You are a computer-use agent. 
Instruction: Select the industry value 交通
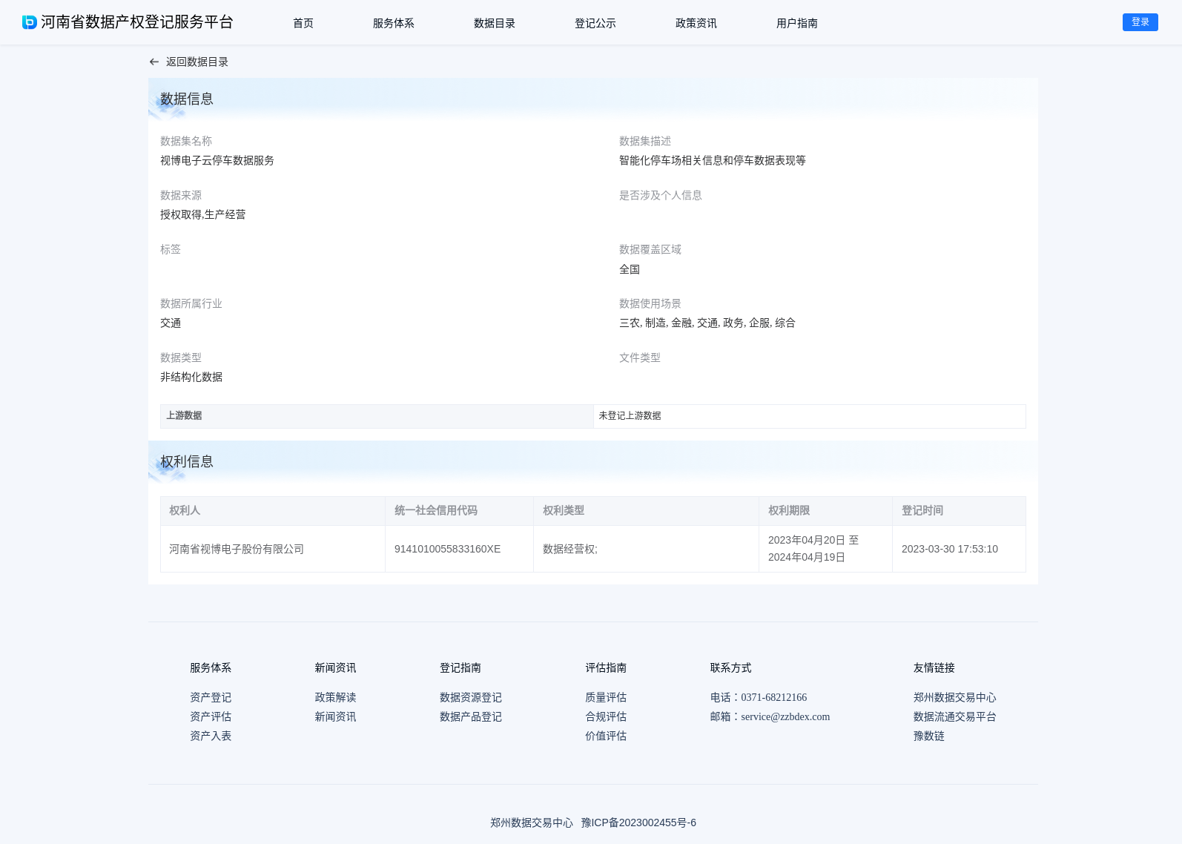[171, 323]
